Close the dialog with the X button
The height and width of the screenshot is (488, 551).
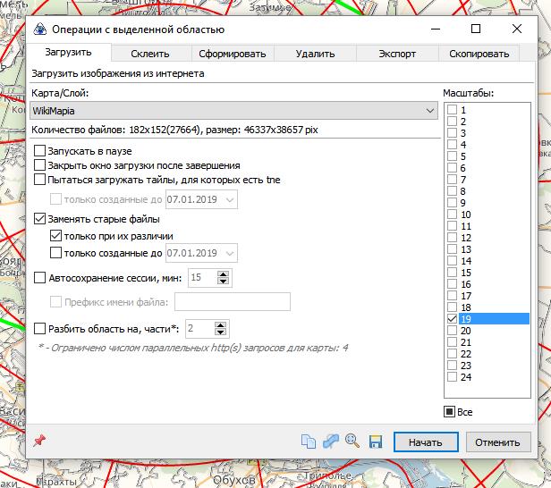pos(517,29)
